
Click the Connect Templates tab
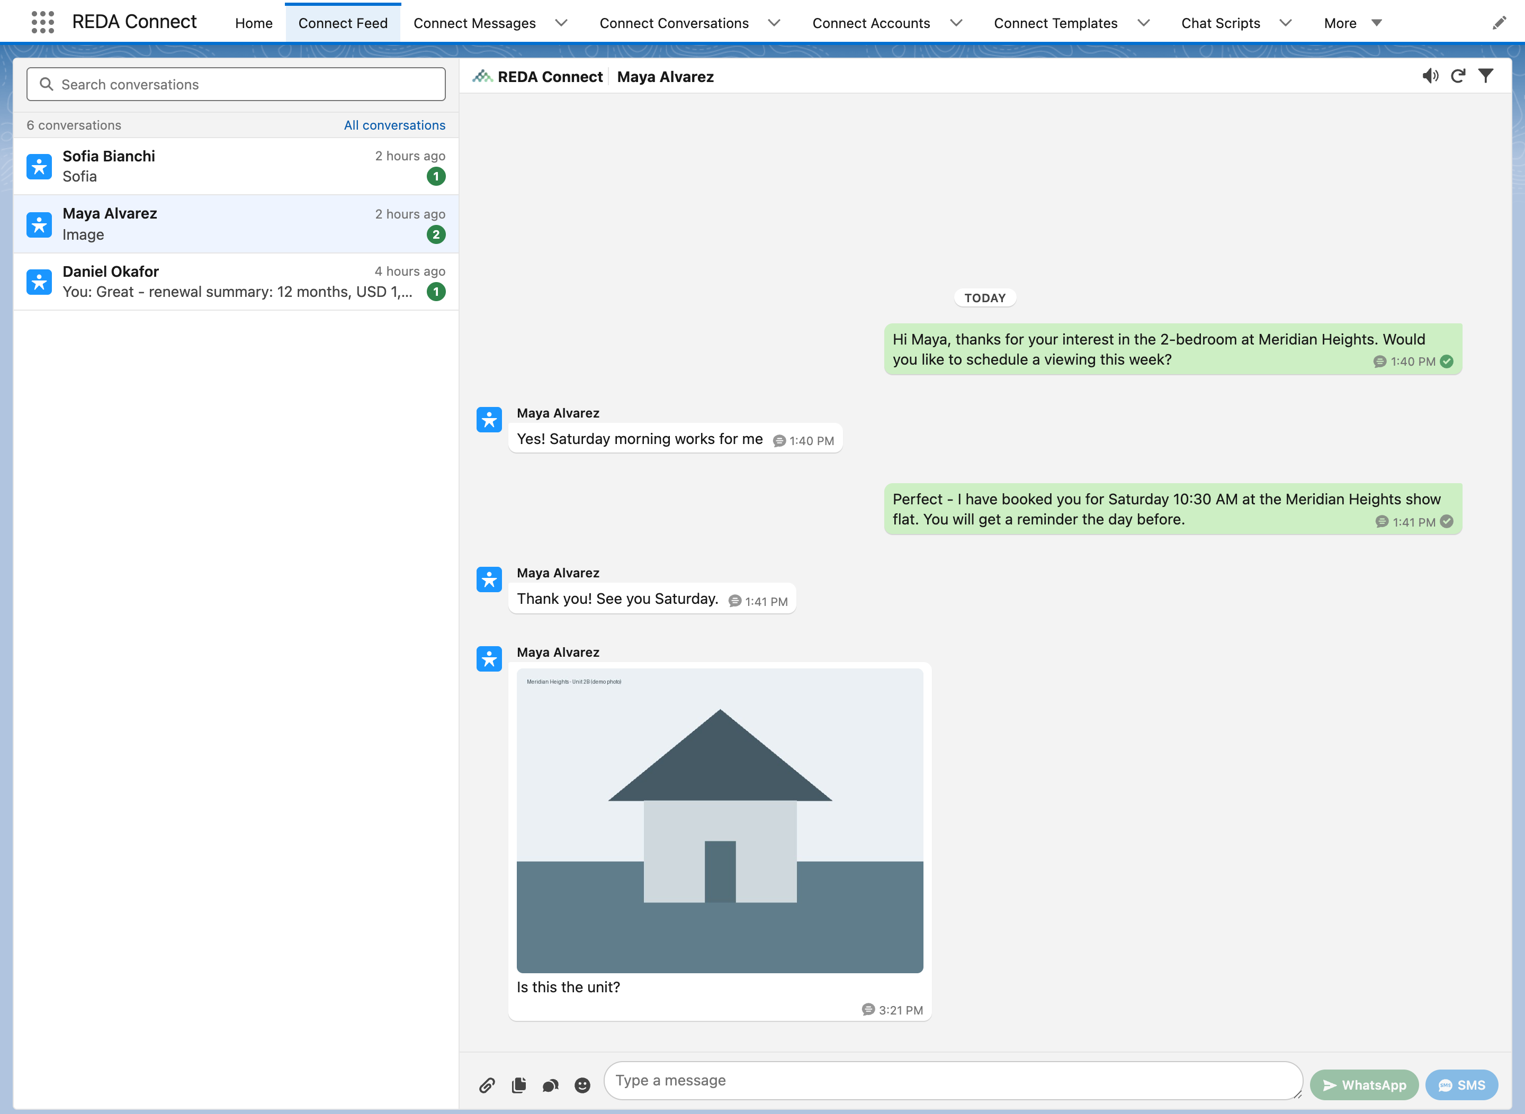[1055, 23]
